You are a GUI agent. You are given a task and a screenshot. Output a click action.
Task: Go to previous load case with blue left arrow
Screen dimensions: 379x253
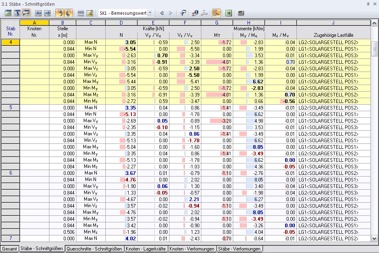click(162, 13)
